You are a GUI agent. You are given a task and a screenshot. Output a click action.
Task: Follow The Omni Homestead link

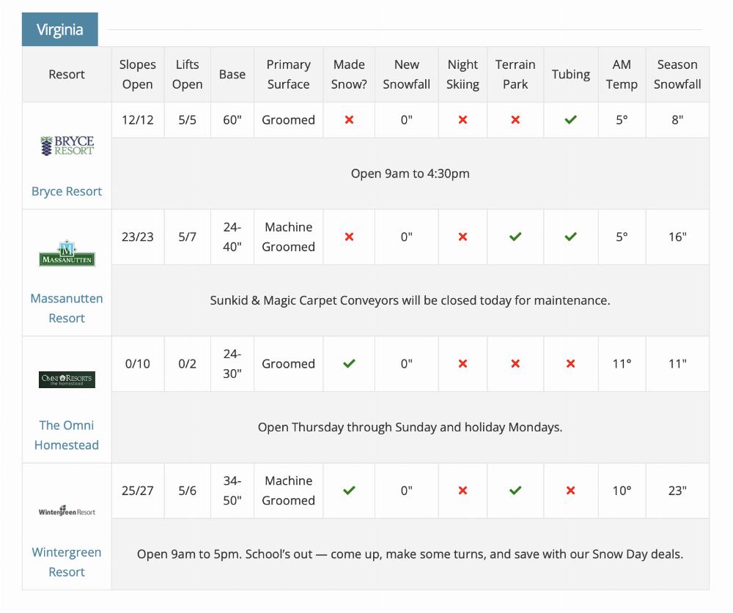click(67, 435)
